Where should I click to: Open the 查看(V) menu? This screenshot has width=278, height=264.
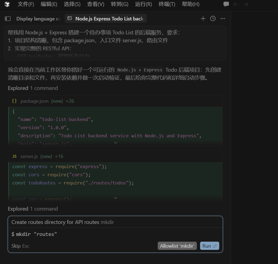[96, 4]
